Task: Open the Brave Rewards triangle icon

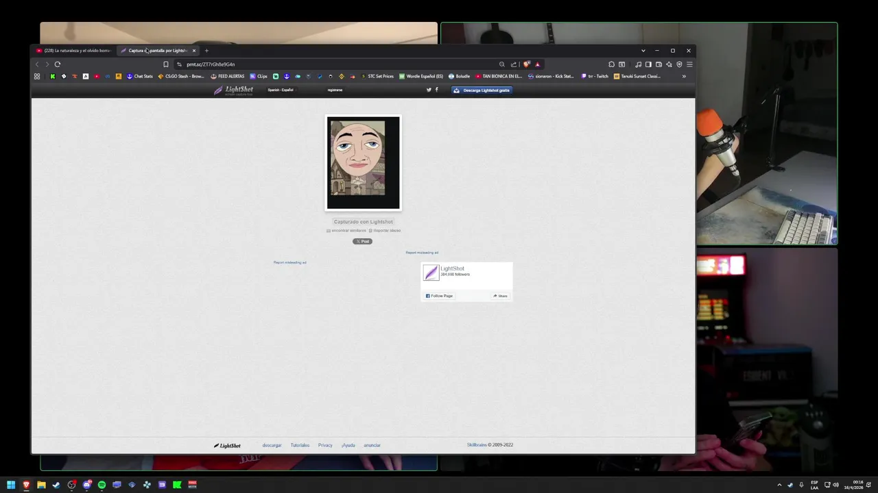Action: 537,64
